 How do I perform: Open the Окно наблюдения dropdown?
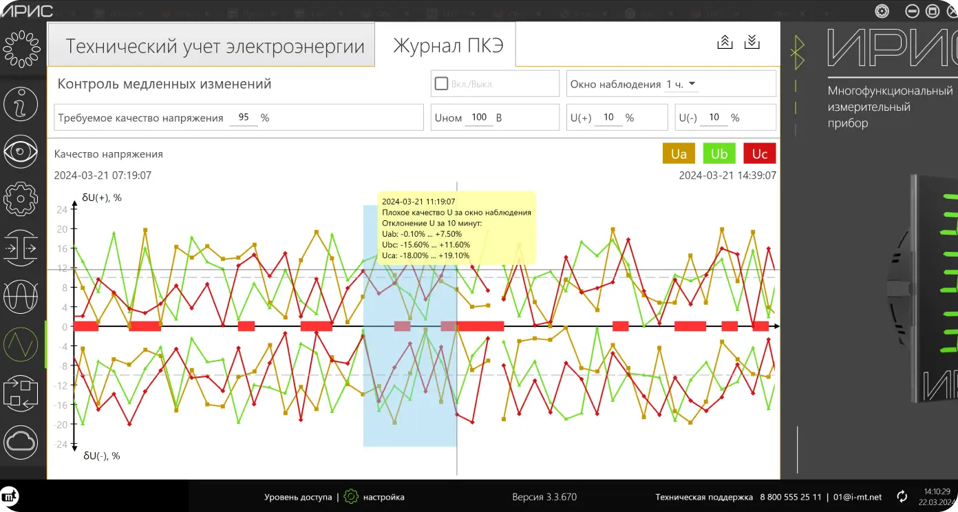[681, 84]
